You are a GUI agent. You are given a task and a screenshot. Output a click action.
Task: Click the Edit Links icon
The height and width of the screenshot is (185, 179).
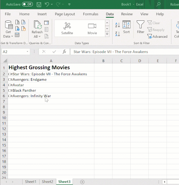(x=46, y=36)
